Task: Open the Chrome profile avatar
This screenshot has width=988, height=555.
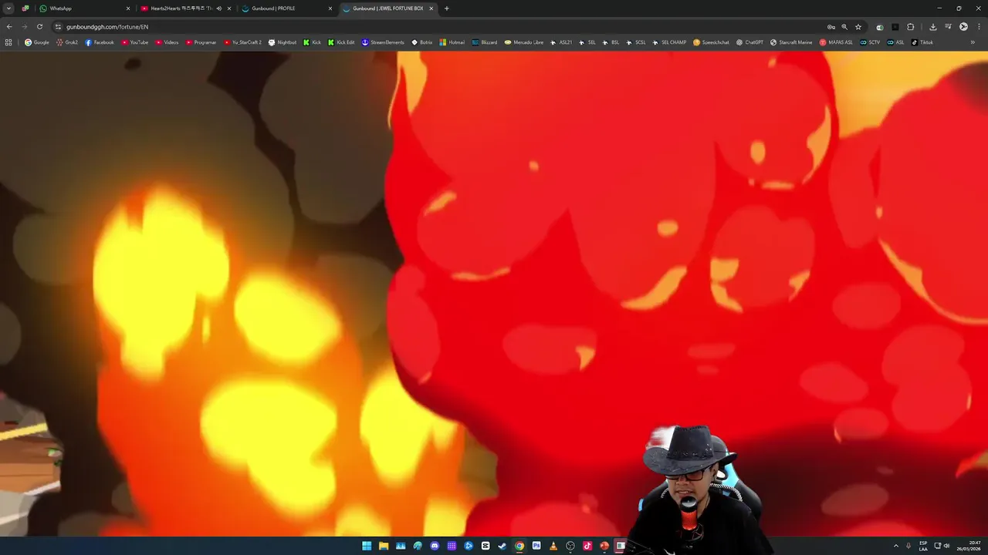Action: (x=963, y=26)
